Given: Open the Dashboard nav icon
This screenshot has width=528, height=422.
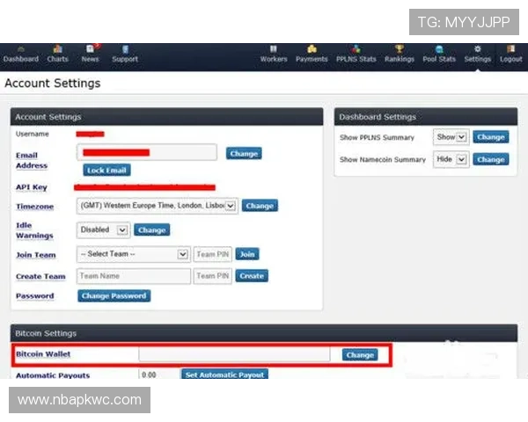Looking at the screenshot, I should [20, 54].
